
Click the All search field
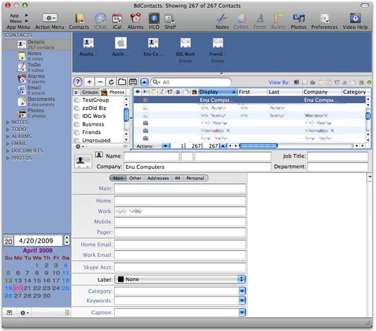pyautogui.click(x=191, y=82)
